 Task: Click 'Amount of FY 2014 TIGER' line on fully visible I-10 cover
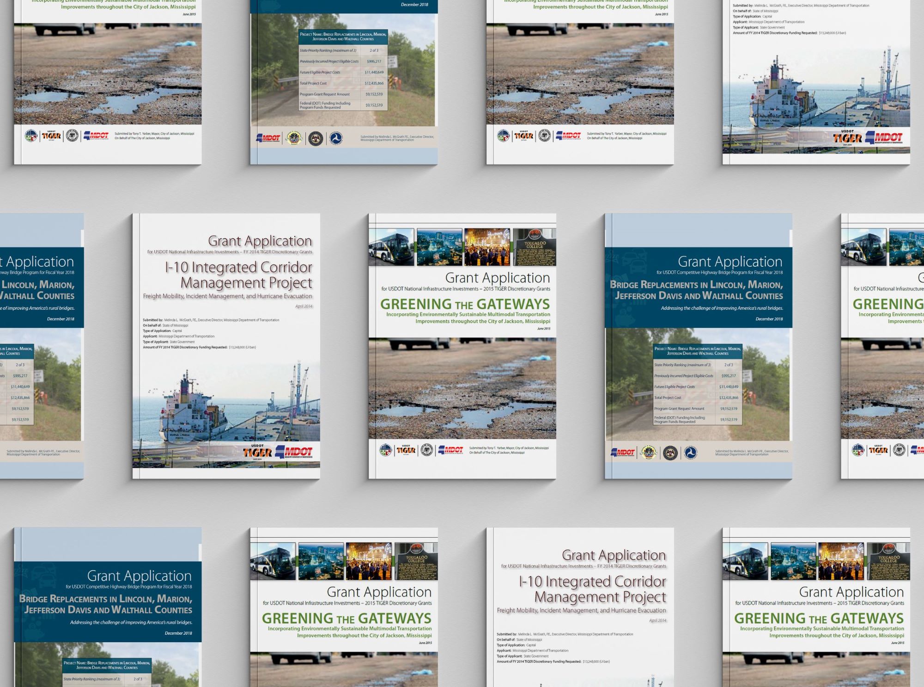pyautogui.click(x=199, y=347)
